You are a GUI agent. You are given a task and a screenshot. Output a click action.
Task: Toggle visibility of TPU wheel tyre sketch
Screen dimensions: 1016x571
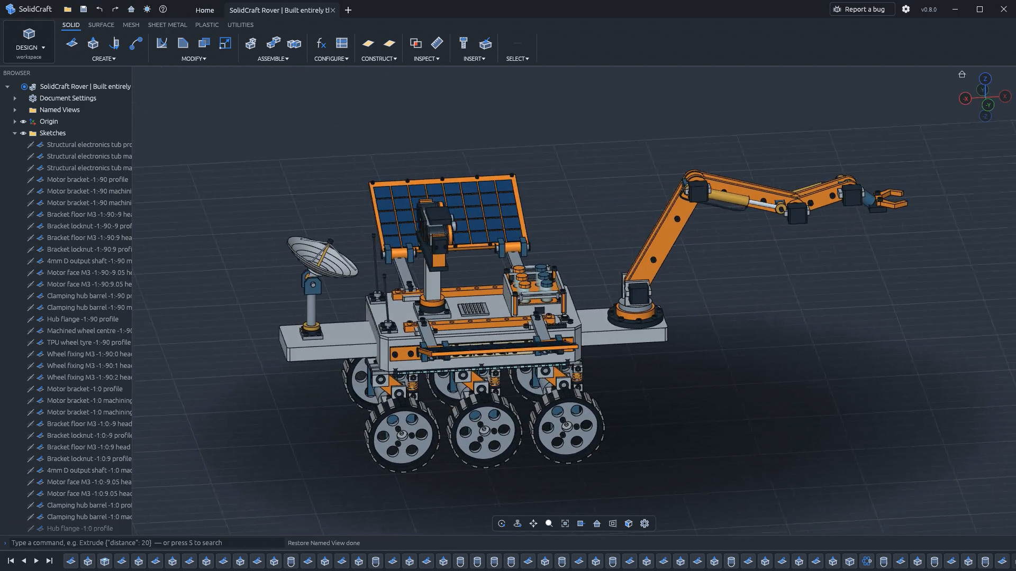(31, 343)
